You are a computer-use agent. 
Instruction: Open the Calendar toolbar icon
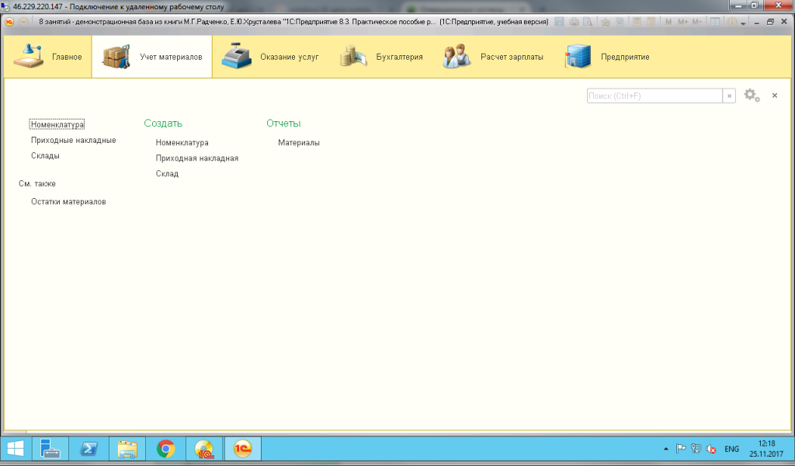(651, 22)
